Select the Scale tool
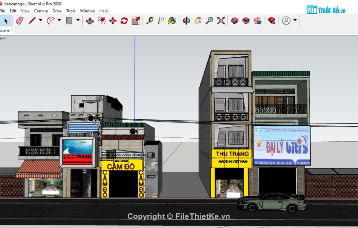Image resolution: width=358 pixels, height=228 pixels. click(136, 21)
